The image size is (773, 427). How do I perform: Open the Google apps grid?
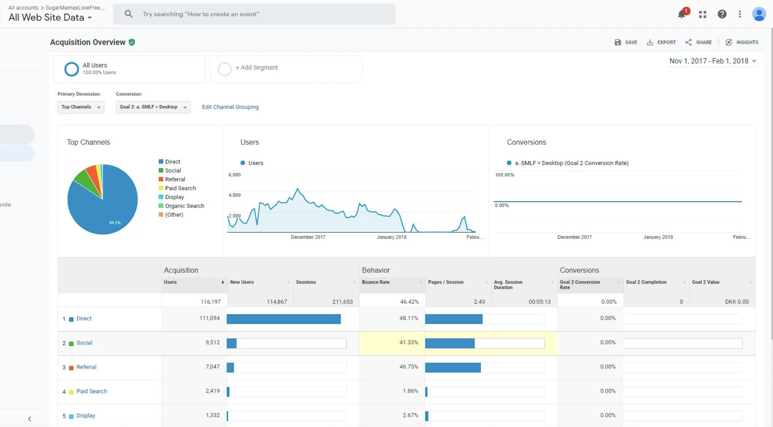(703, 14)
